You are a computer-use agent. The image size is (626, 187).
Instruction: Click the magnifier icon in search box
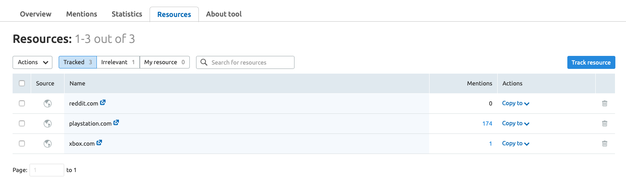(x=204, y=62)
